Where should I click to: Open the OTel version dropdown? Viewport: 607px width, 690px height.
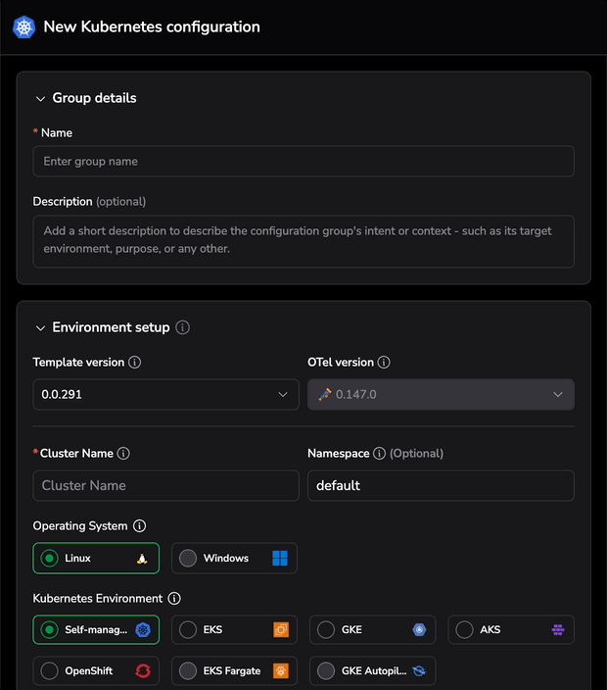pyautogui.click(x=441, y=394)
